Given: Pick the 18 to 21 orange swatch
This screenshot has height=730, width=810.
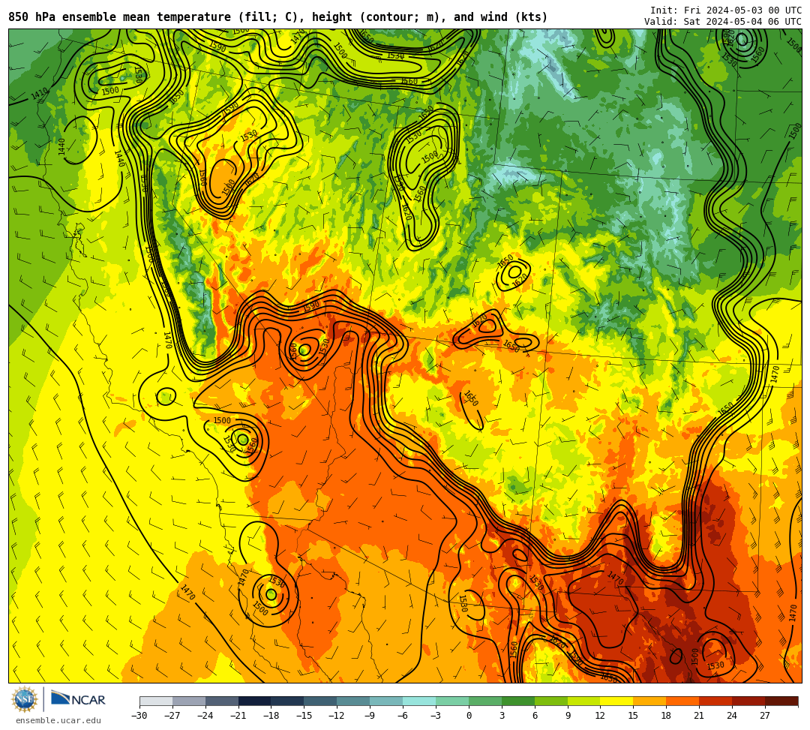Looking at the screenshot, I should click(x=683, y=701).
